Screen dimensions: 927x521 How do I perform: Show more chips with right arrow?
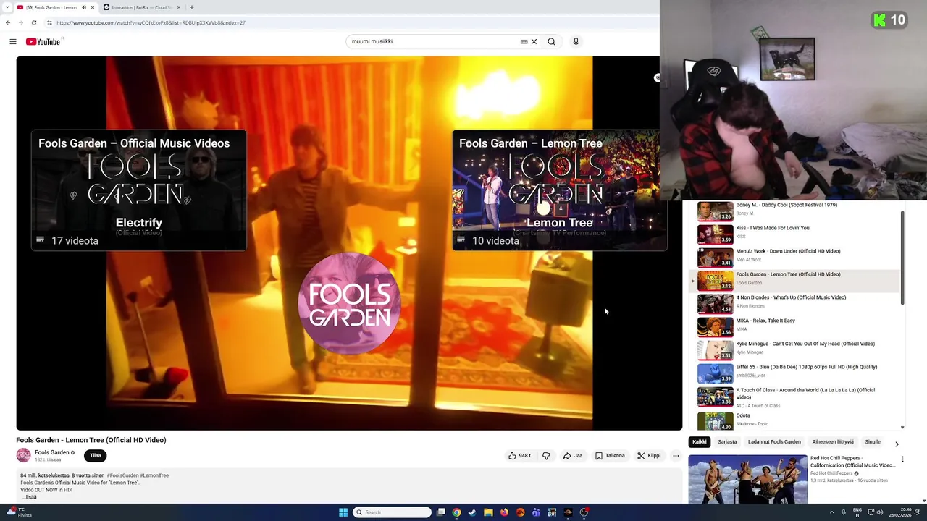[897, 444]
